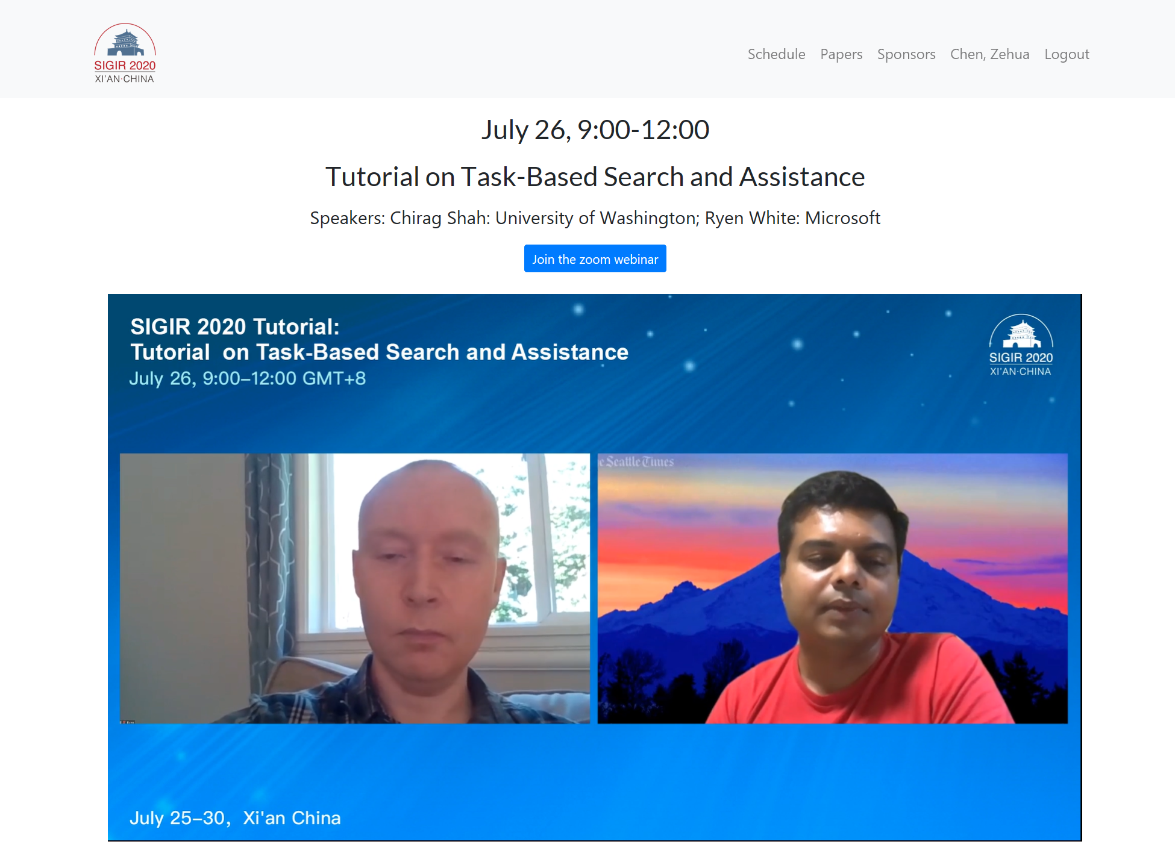Open the Sponsors page
1175x859 pixels.
point(906,54)
